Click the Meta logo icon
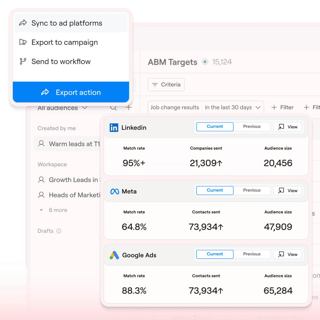 tap(115, 191)
